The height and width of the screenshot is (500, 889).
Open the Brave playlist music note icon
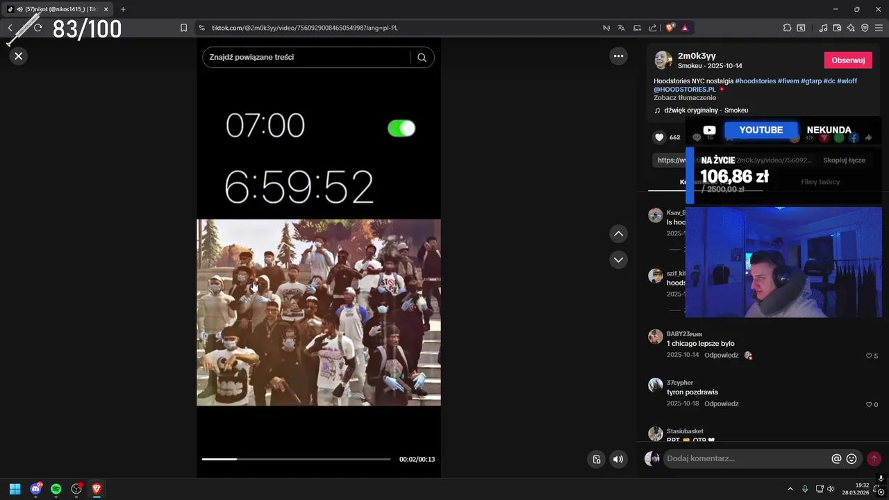click(x=823, y=28)
